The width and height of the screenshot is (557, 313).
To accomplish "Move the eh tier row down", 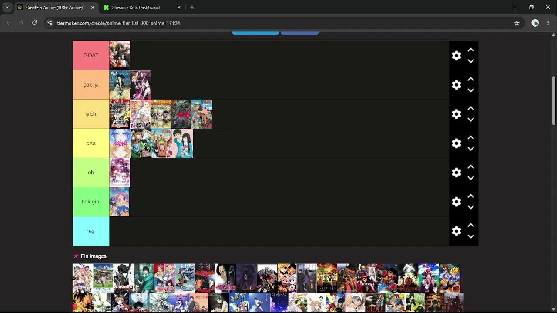I will coord(470,178).
